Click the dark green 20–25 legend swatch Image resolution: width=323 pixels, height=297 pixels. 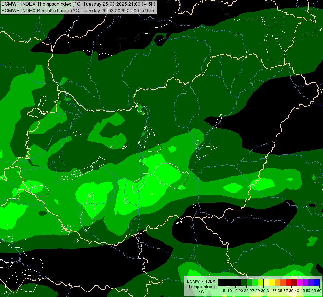pos(244,282)
